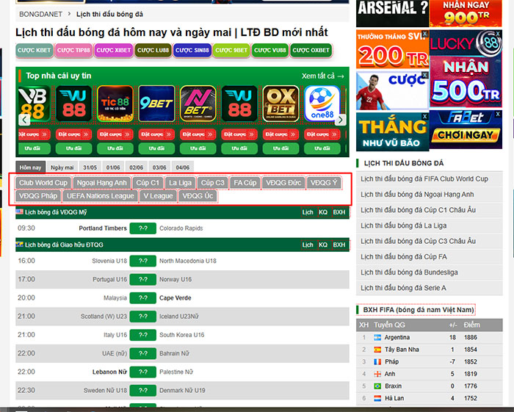Click the CƯỢC LU88 button

tap(153, 51)
